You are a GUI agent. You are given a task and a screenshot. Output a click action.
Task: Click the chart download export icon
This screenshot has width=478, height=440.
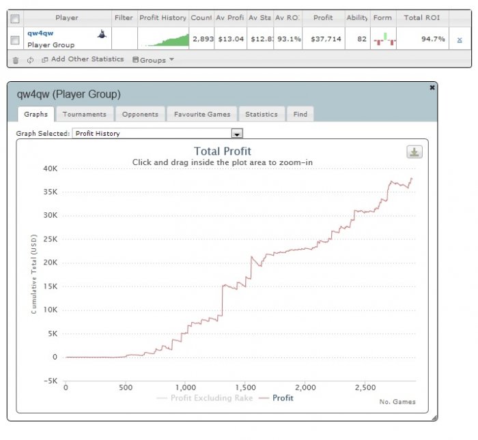414,152
